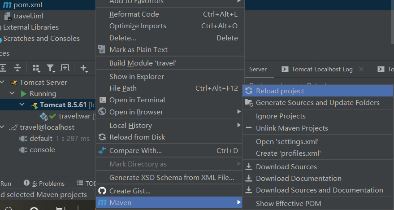Screen dimensions: 394x210
Task: Open the Run tool window tab
Action: pyautogui.click(x=5, y=184)
